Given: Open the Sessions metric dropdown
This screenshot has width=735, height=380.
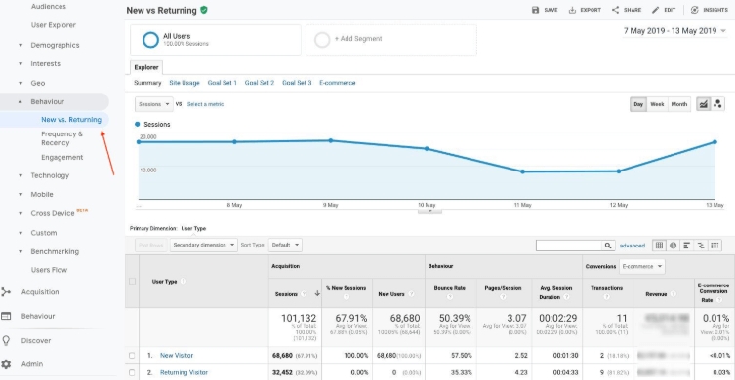Looking at the screenshot, I should coord(154,104).
